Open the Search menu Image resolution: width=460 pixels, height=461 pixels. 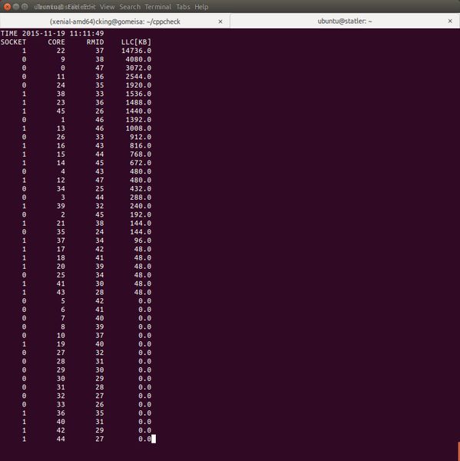pos(130,7)
